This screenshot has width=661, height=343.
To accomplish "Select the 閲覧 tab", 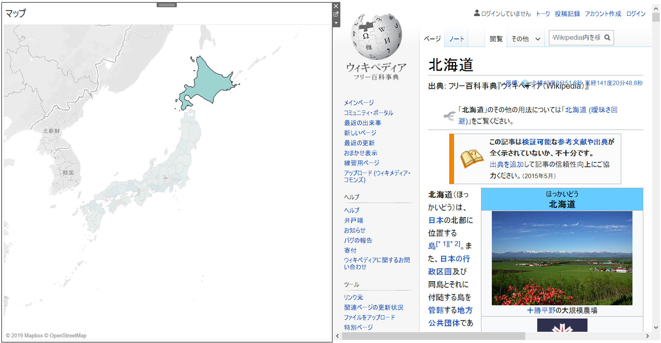I will pyautogui.click(x=496, y=39).
